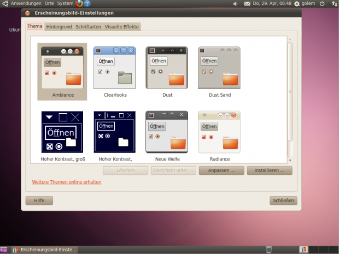
Task: Choose the Clearlooks theme
Action: [x=114, y=72]
